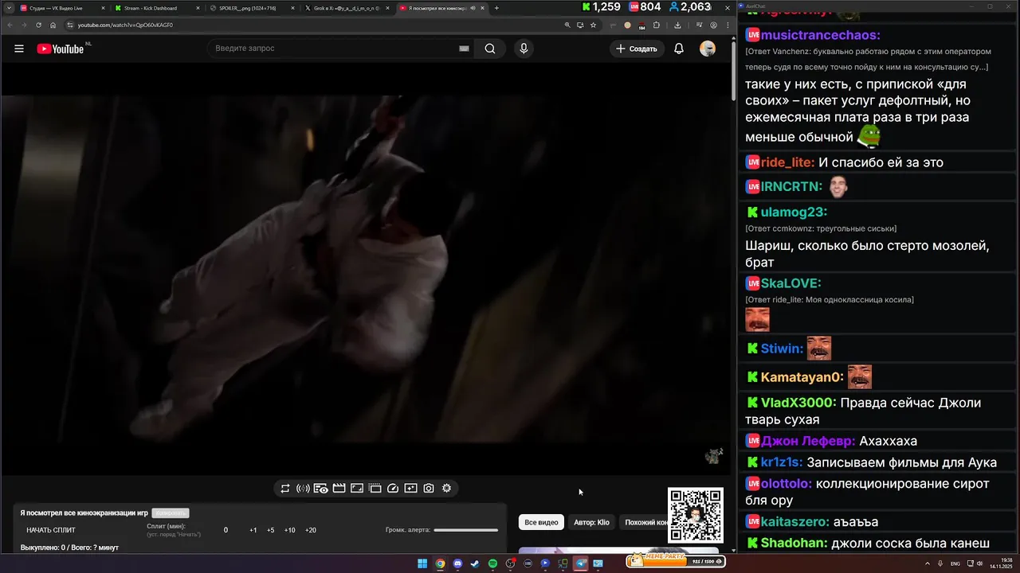Click the Копировать button beside video title
The height and width of the screenshot is (573, 1020).
click(170, 513)
